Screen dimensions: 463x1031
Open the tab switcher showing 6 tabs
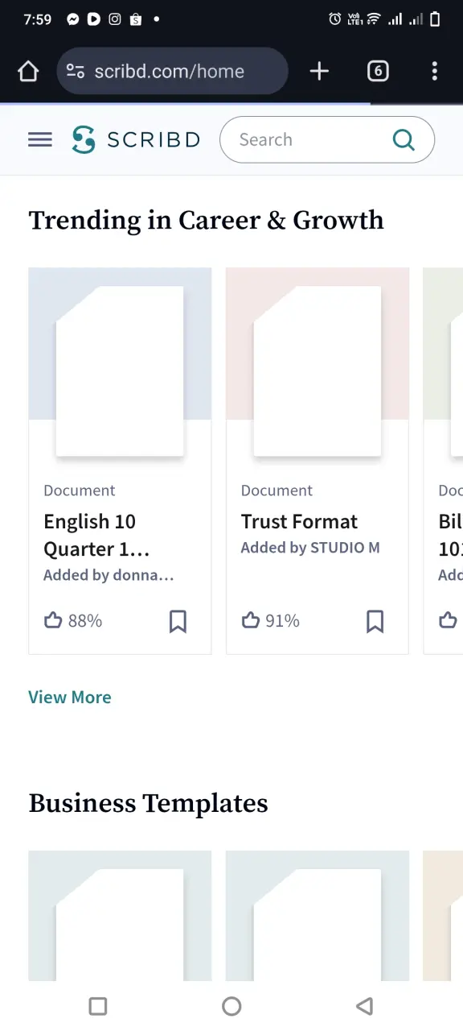coord(378,71)
